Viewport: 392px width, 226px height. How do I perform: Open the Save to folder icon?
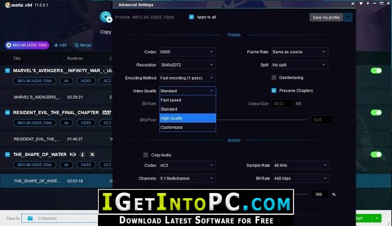point(30,219)
